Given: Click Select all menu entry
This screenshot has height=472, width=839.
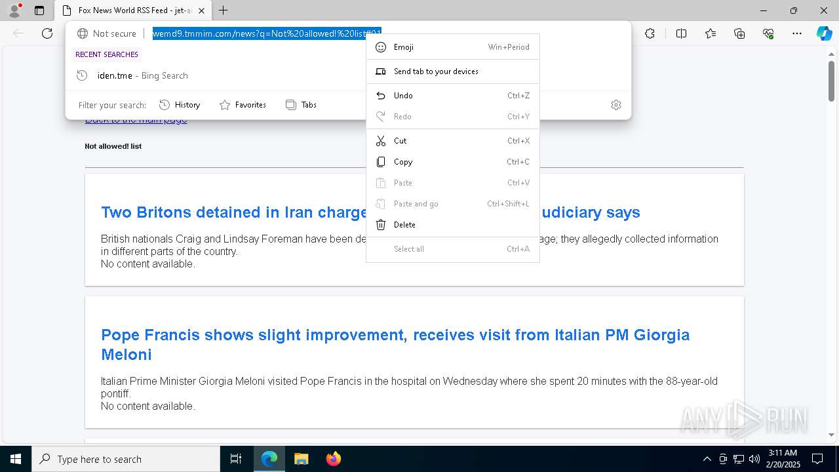Looking at the screenshot, I should coord(452,249).
